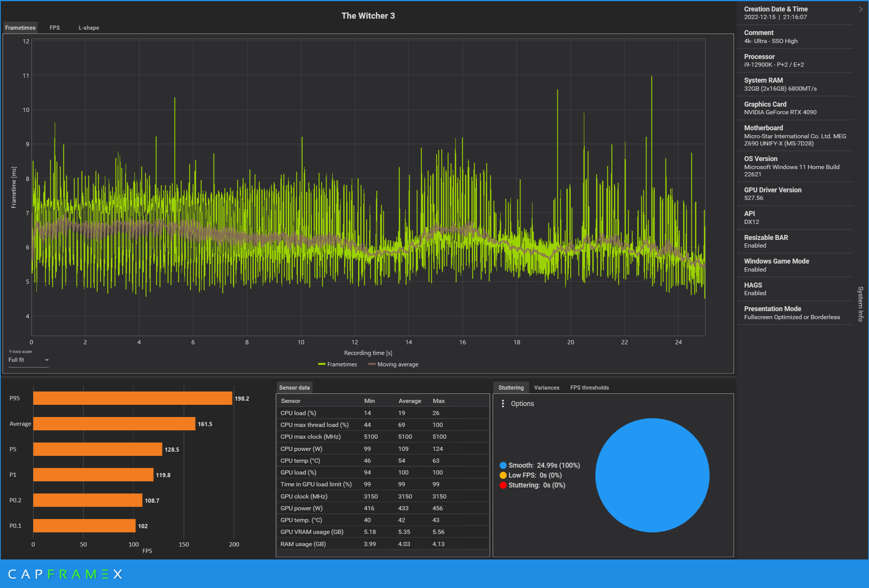Click the API DX12 entry
Screen dimensions: 869x588
(x=795, y=218)
